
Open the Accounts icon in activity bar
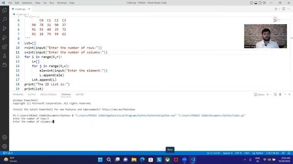(x=5, y=137)
